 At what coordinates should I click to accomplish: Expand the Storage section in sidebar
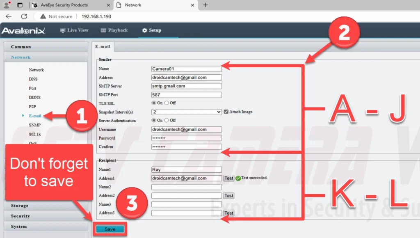(x=20, y=206)
